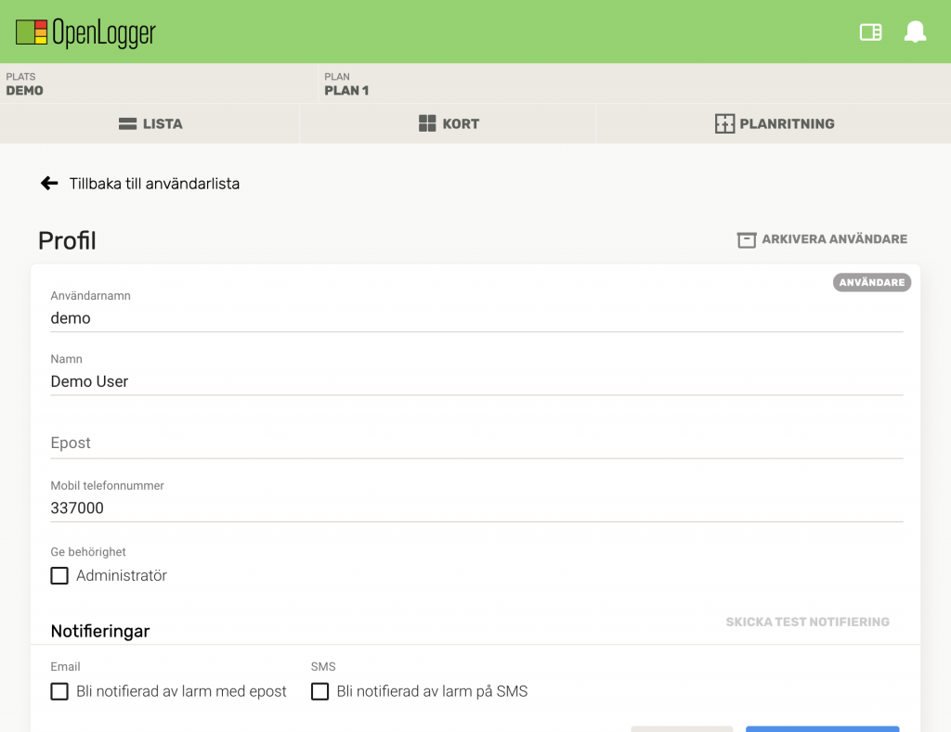Click the Mobil telefonnummer field
Image resolution: width=951 pixels, height=732 pixels.
tap(476, 507)
